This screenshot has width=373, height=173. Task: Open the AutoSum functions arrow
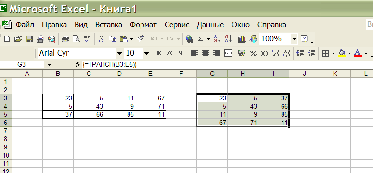[x=208, y=39]
